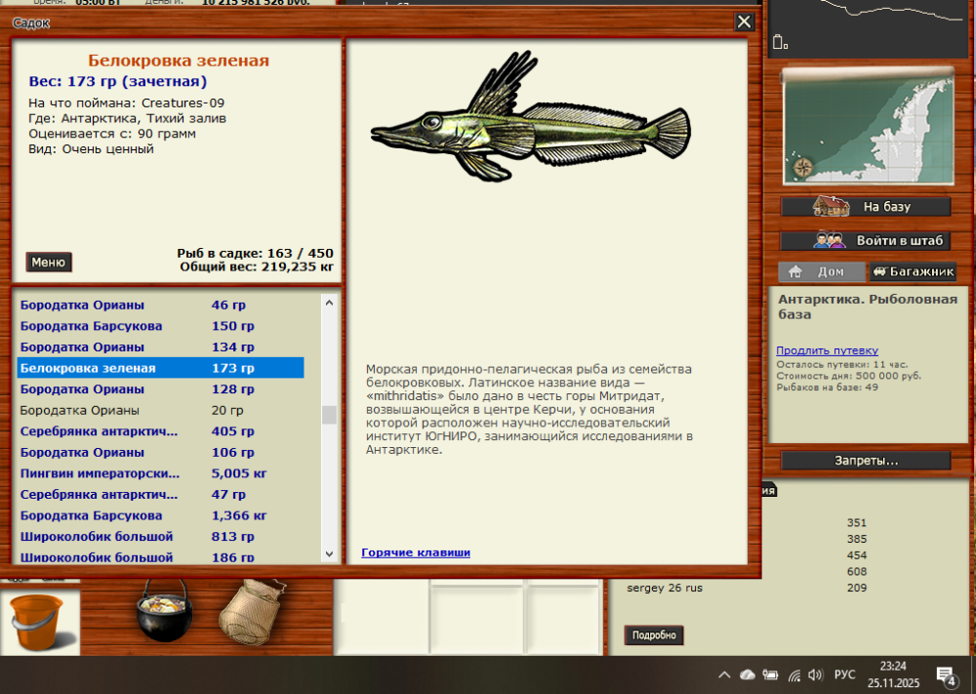Screen dimensions: 976x694
Task: Open the fish keepnet icon
Action: (x=250, y=612)
